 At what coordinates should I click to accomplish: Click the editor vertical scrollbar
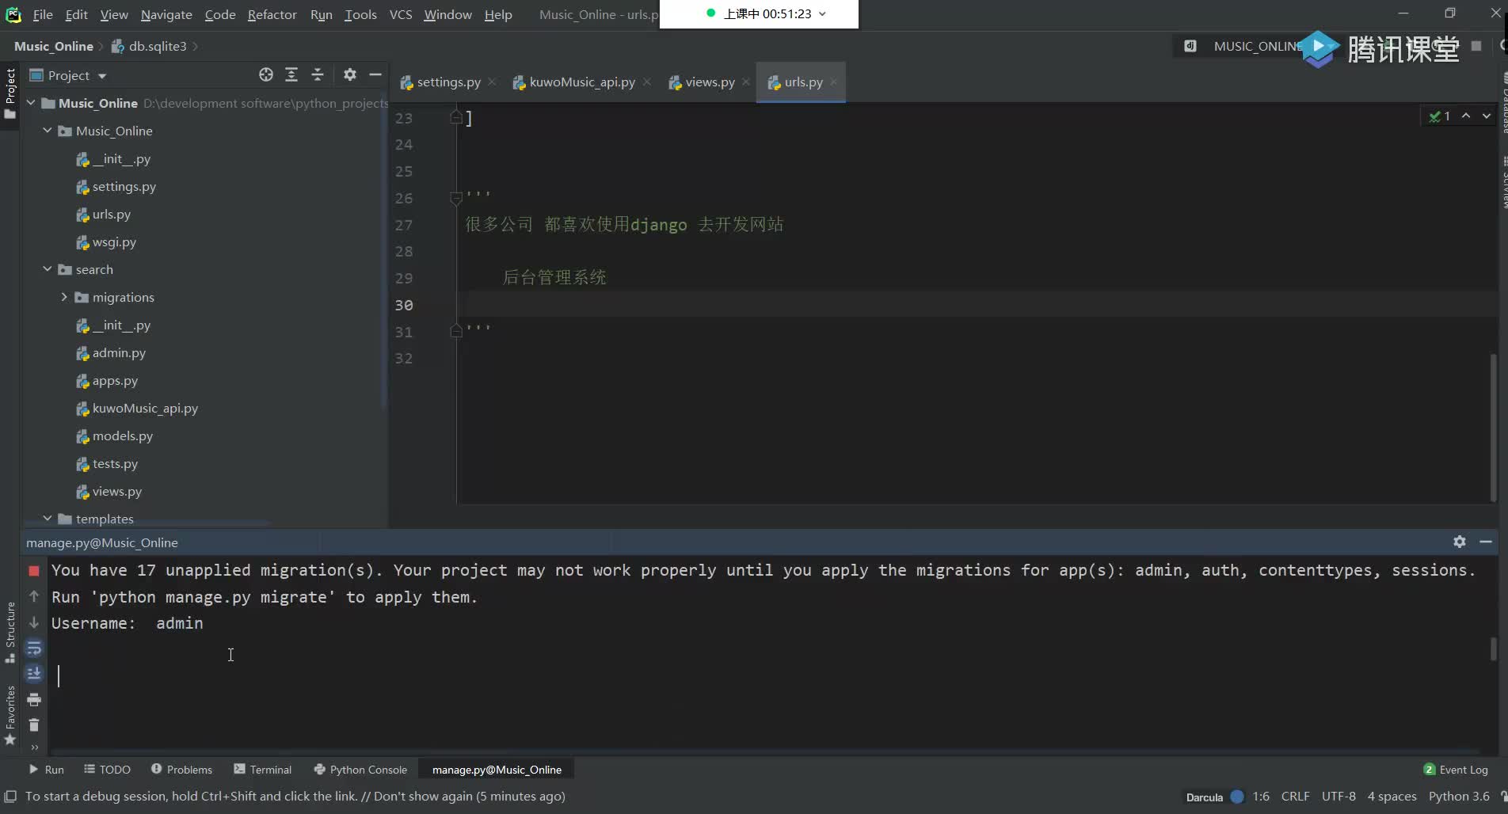coord(1494,428)
